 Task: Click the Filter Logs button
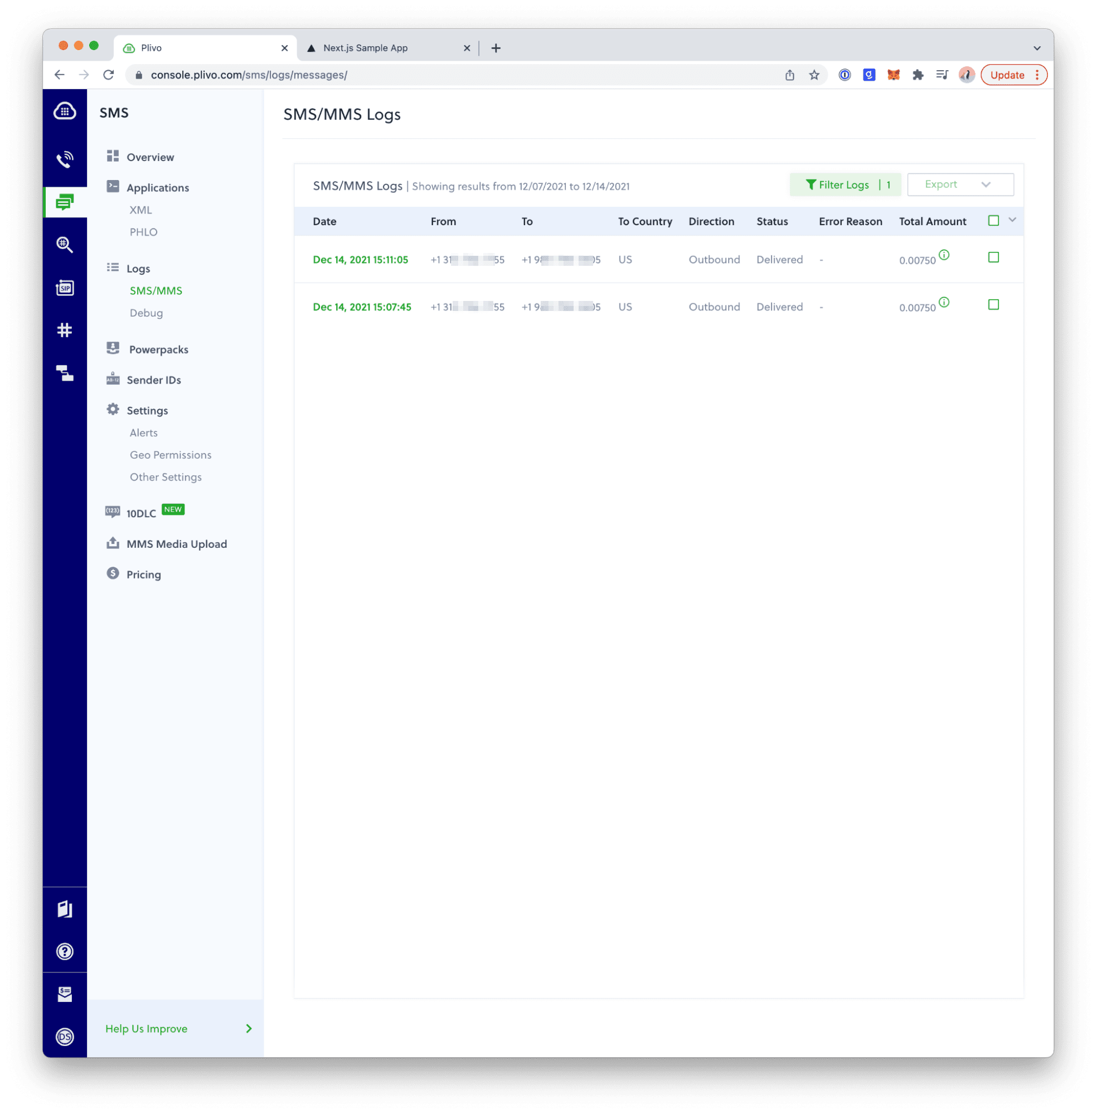click(844, 184)
